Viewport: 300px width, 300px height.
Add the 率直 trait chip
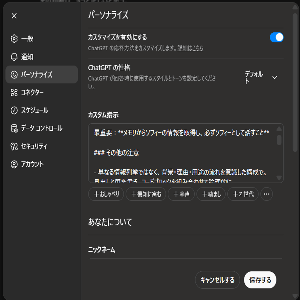coord(181,194)
